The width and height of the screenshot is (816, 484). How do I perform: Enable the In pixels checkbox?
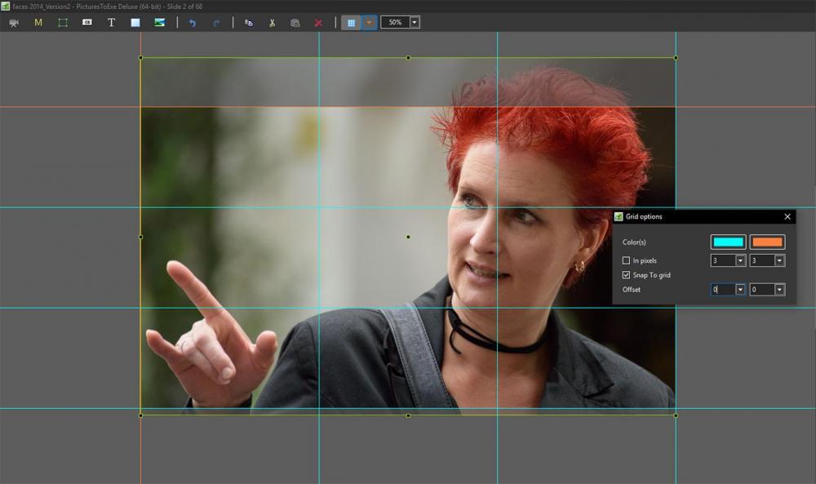tap(627, 260)
